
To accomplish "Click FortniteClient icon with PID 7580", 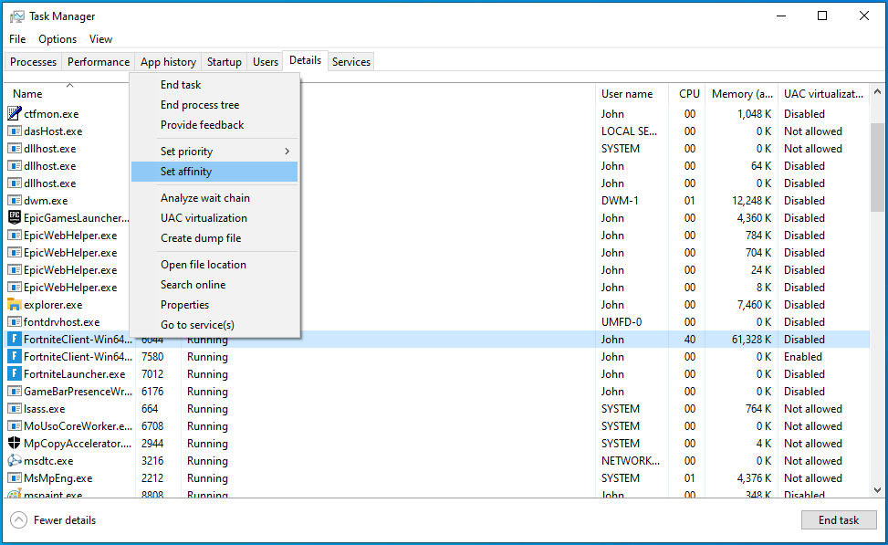I will click(15, 357).
